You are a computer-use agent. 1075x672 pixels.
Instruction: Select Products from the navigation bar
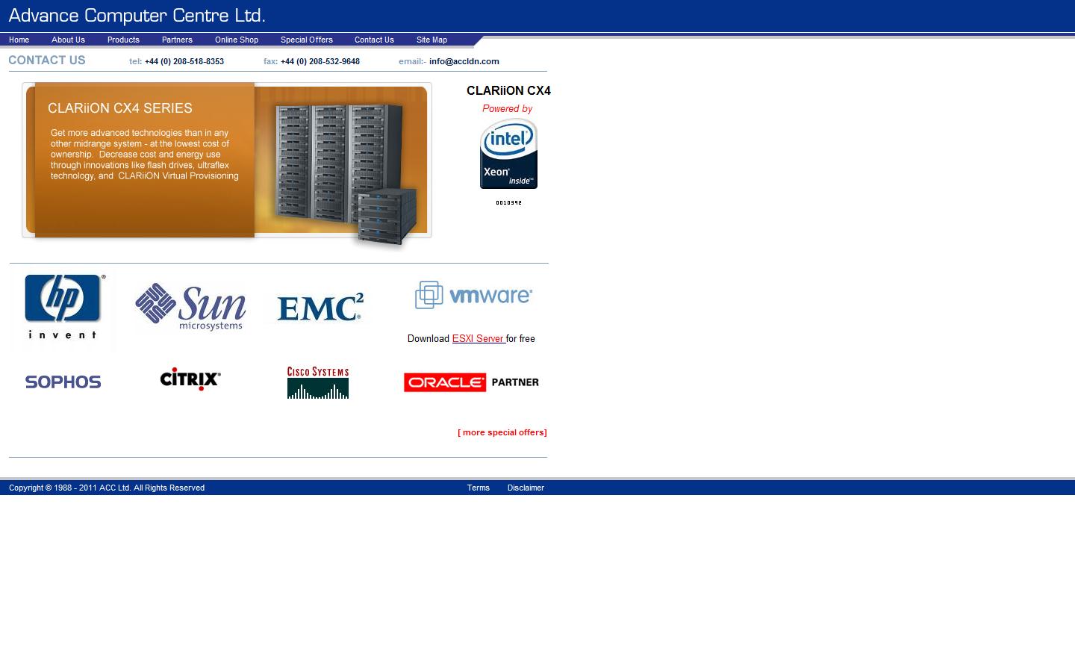[x=123, y=40]
